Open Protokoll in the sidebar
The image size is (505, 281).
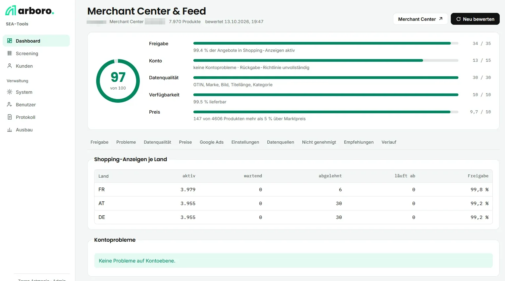tap(36, 117)
